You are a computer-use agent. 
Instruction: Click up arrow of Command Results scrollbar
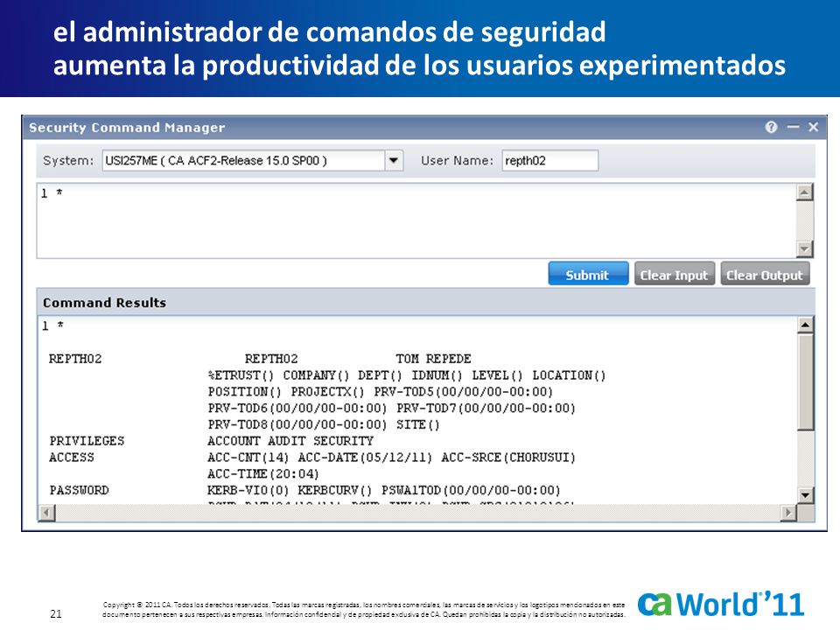pos(806,325)
